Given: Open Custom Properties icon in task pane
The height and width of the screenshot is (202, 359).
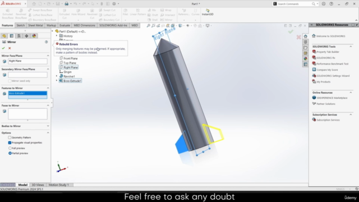Looking at the screenshot, I should click(x=305, y=65).
